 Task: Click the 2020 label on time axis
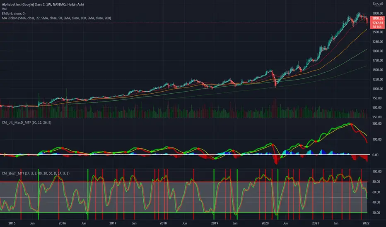coord(265,223)
